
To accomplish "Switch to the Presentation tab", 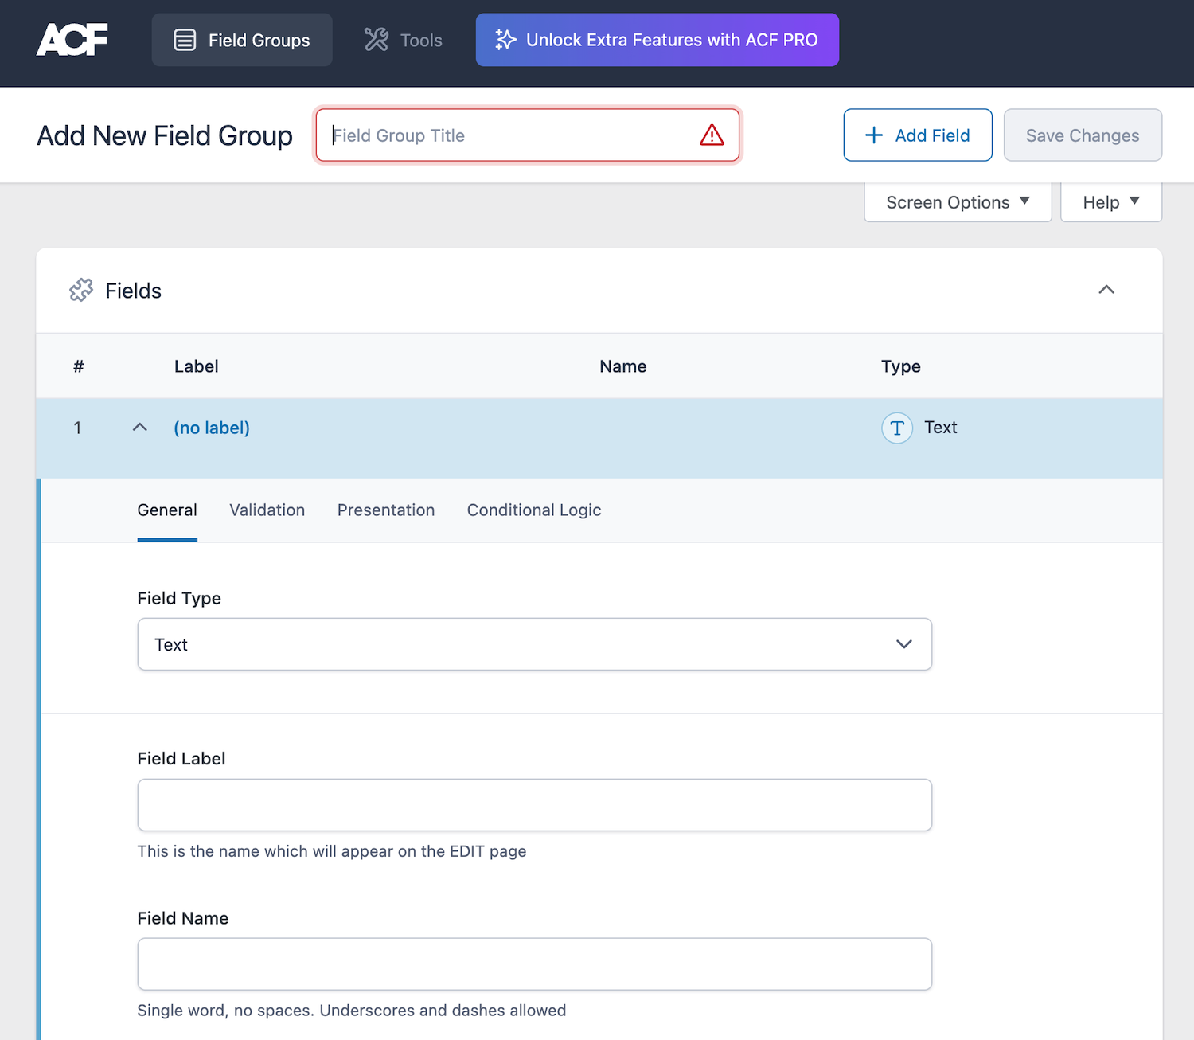I will point(386,510).
